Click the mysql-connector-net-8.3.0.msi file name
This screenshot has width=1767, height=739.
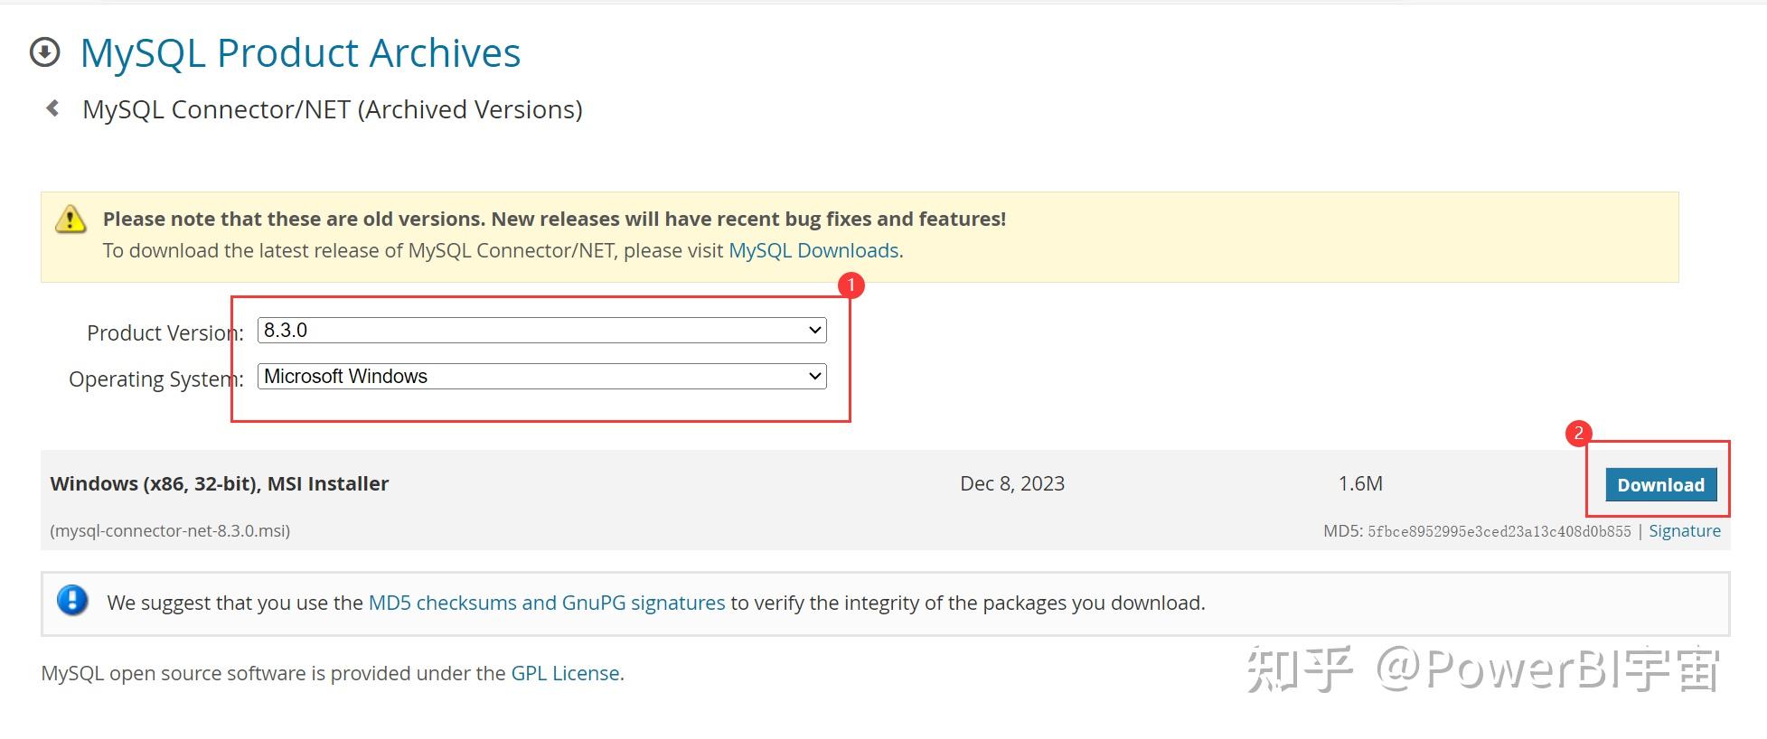coord(170,531)
